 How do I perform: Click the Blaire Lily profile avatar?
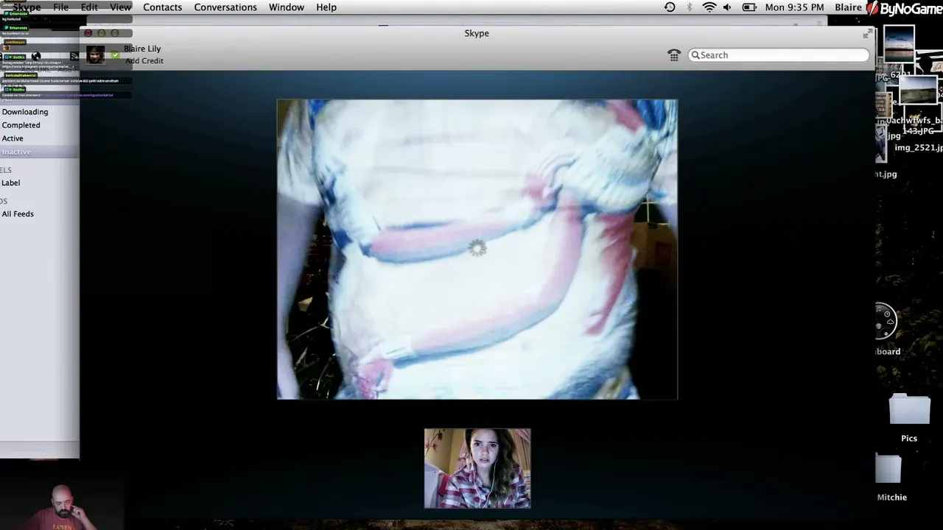95,54
